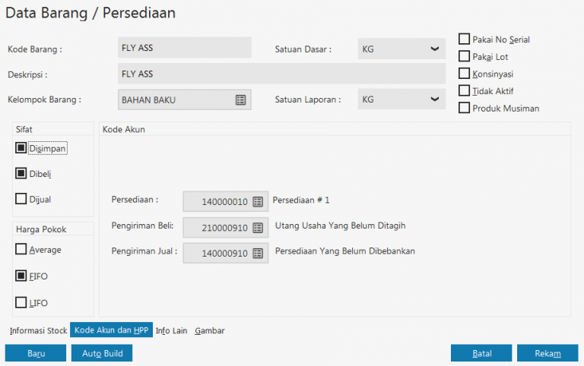Enable Produk Musiman checkbox
The image size is (584, 366).
click(465, 108)
